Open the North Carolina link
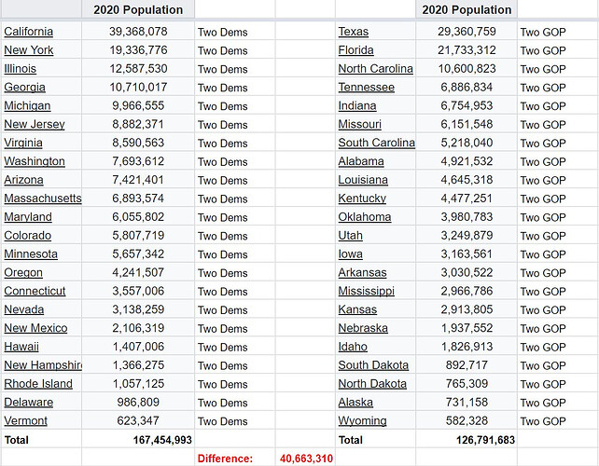Viewport: 599px width, 466px height. (375, 69)
